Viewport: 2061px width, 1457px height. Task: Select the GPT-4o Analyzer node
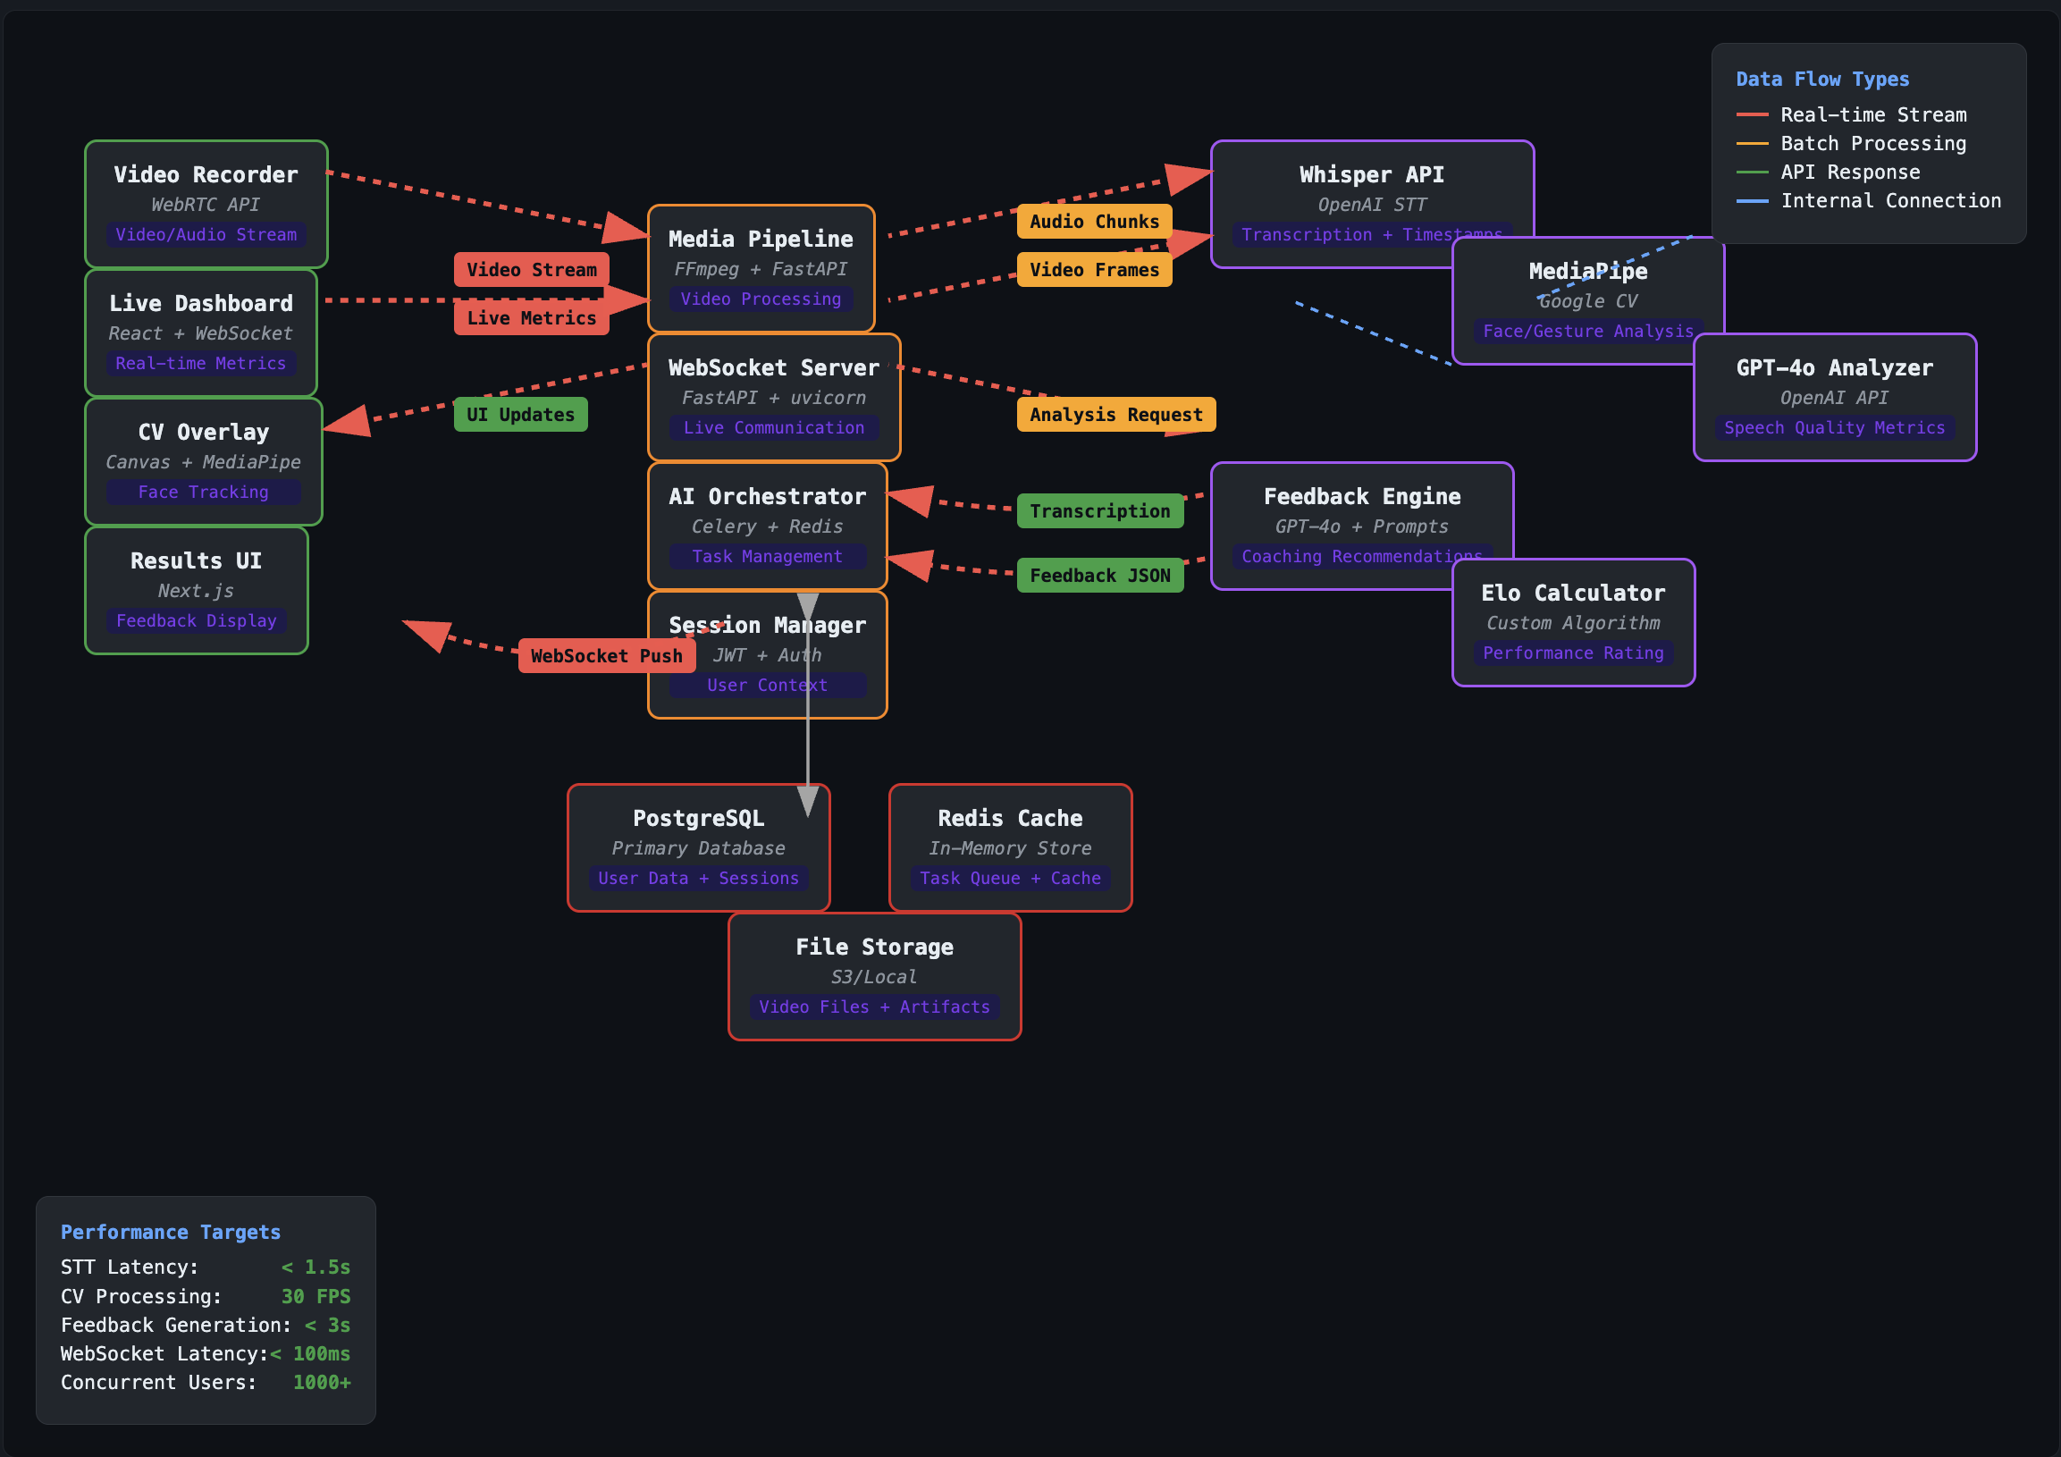coord(1834,397)
